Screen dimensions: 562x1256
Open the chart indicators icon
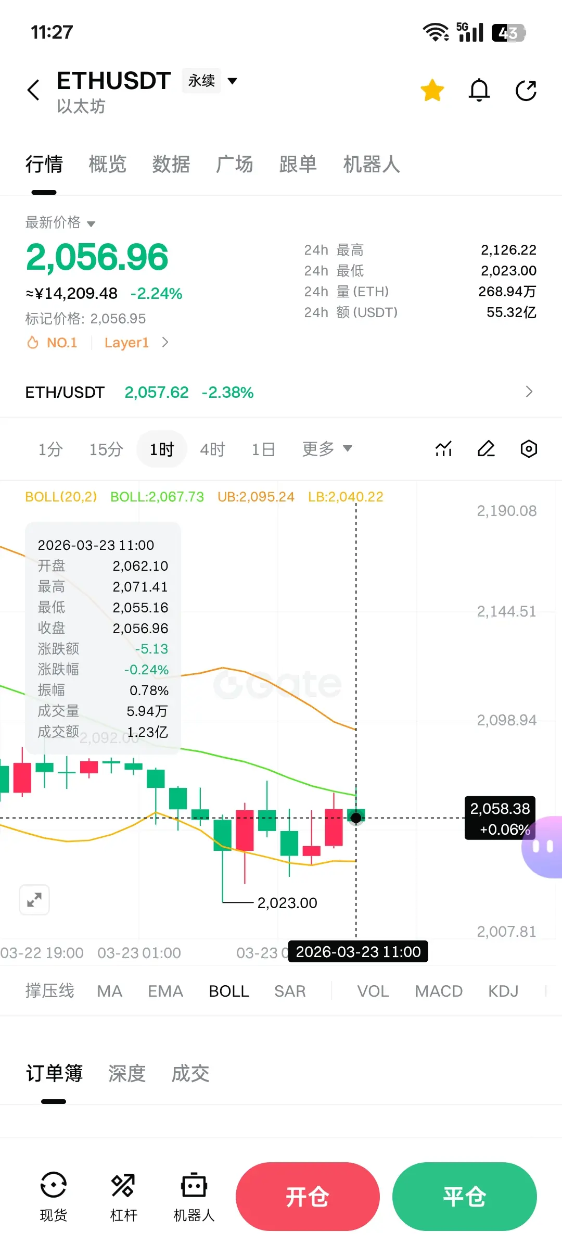click(x=443, y=449)
